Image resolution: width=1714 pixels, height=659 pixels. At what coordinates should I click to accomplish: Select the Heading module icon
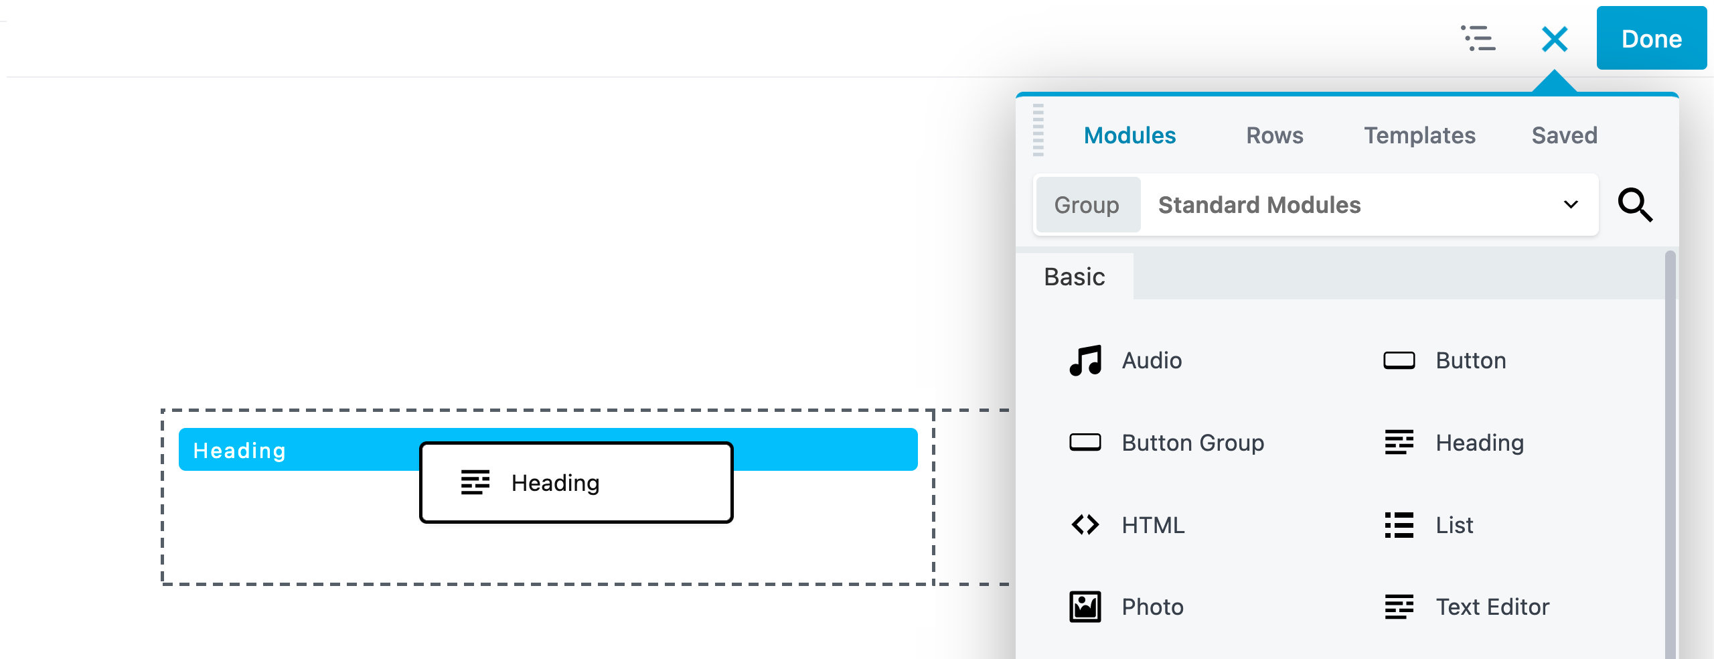[x=1399, y=442]
